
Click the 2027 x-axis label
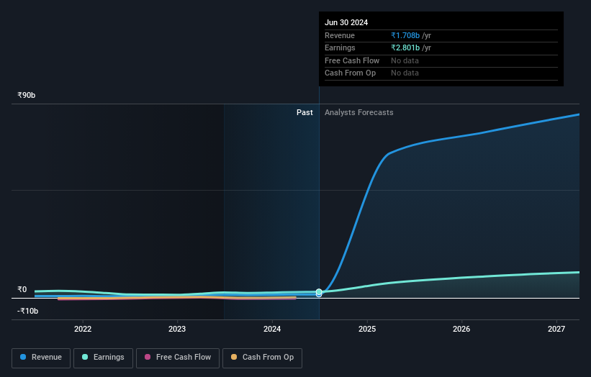point(556,330)
